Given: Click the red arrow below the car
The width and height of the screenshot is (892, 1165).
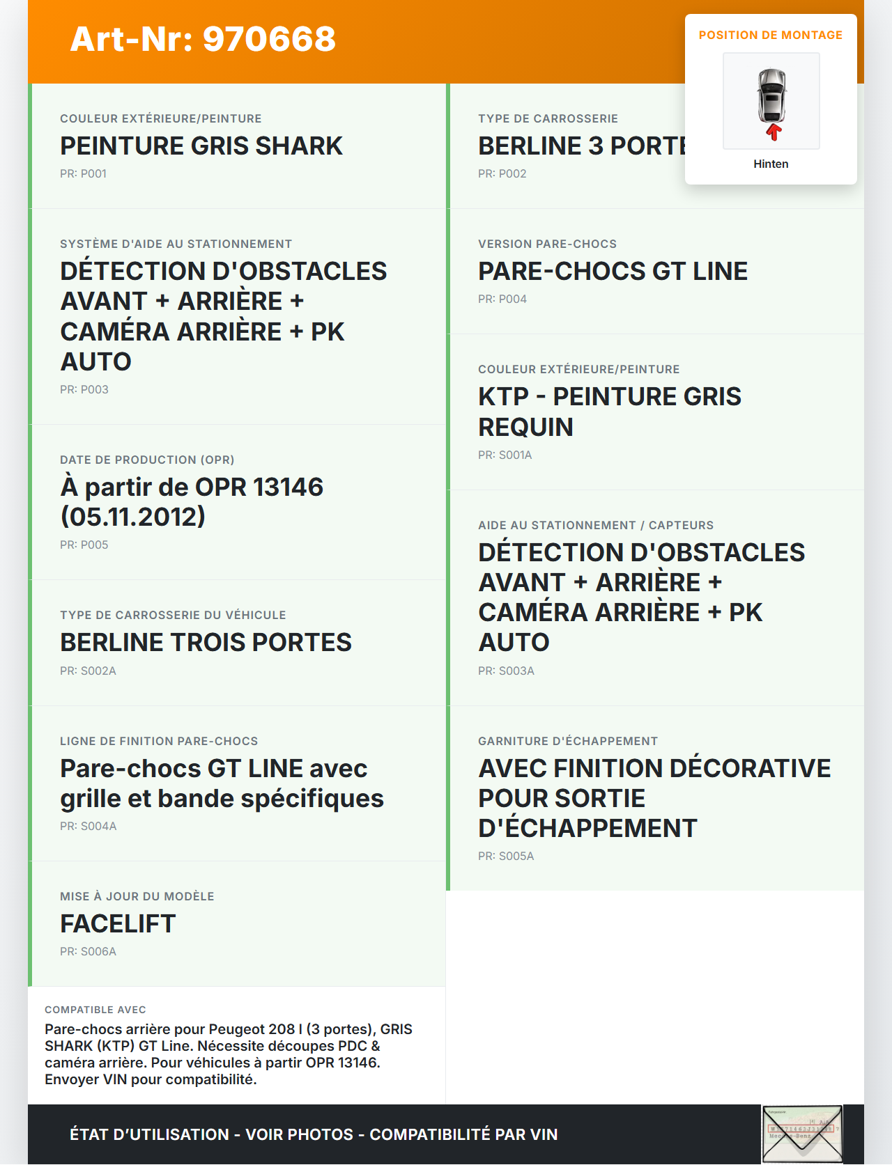Looking at the screenshot, I should [x=774, y=132].
